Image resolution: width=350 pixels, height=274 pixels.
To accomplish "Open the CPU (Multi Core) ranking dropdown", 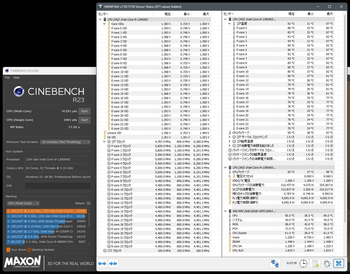I will pyautogui.click(x=23, y=203).
